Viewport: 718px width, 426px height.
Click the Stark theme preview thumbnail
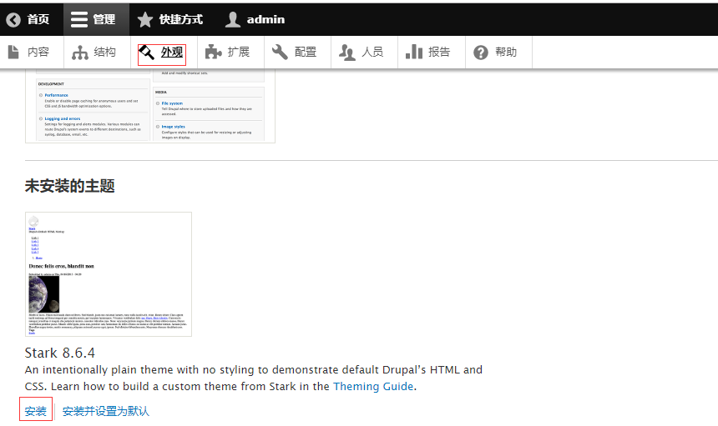[109, 274]
